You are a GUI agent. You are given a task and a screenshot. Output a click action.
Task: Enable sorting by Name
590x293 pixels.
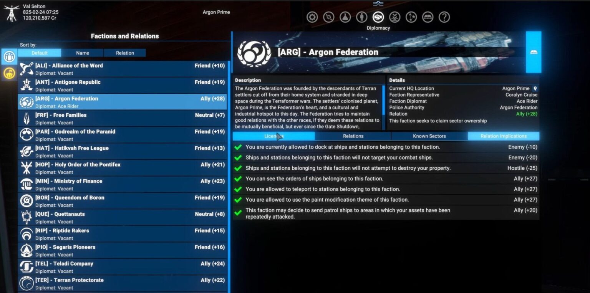83,53
